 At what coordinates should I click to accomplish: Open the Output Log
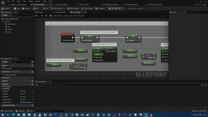[x=20, y=111]
